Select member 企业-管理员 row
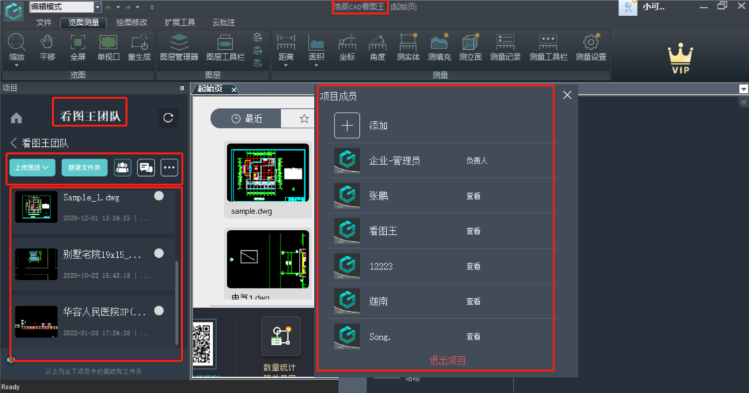The width and height of the screenshot is (749, 393). (443, 160)
